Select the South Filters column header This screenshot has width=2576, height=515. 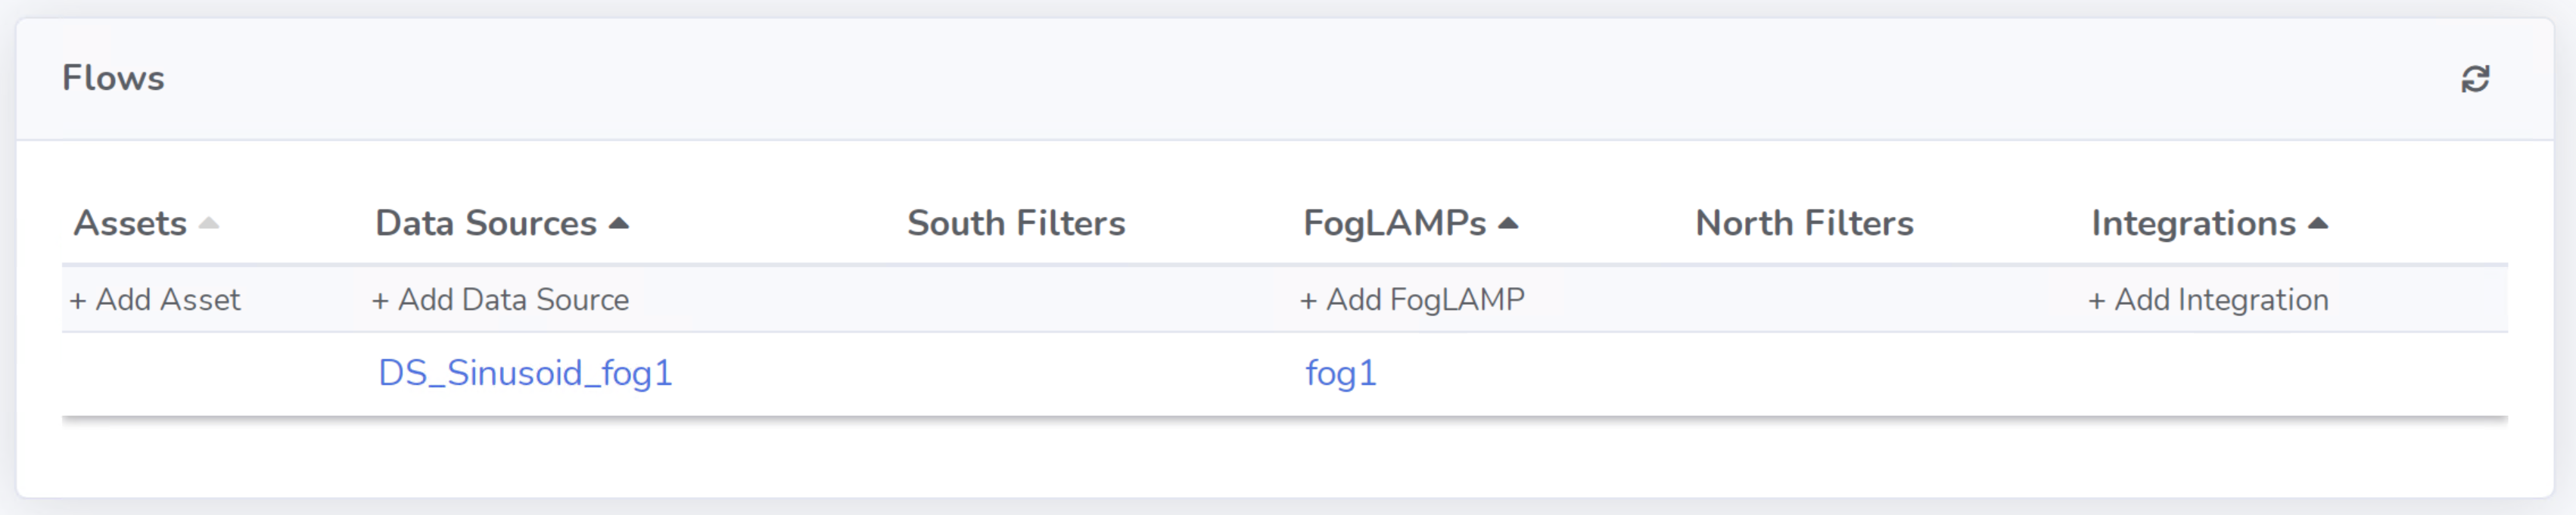click(1016, 223)
